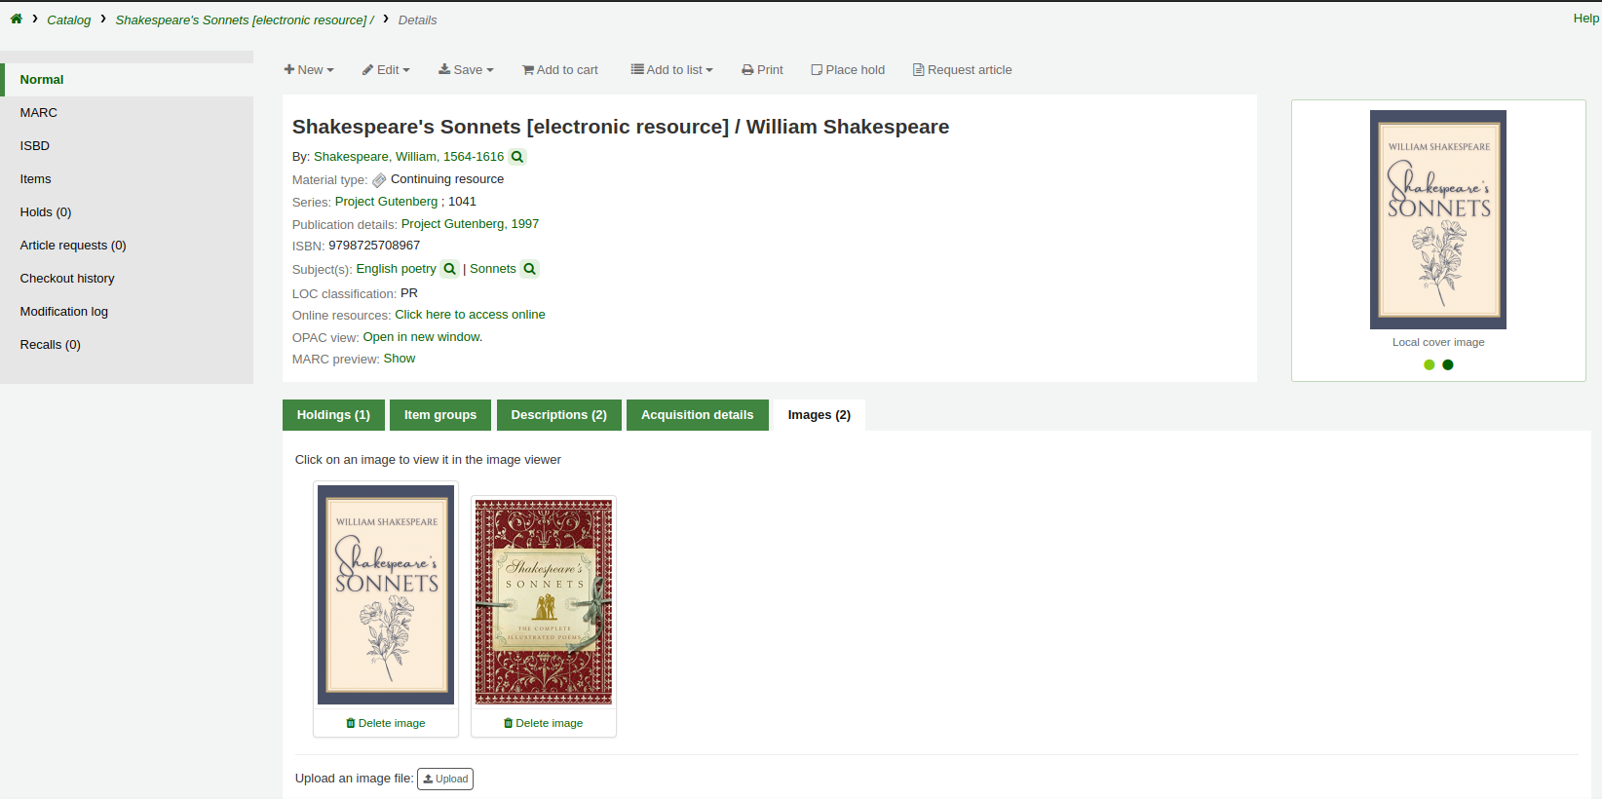Viewport: 1602px width, 799px height.
Task: Expand the New dropdown menu
Action: 309,70
